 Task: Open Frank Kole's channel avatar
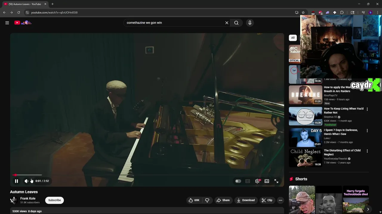(14, 200)
